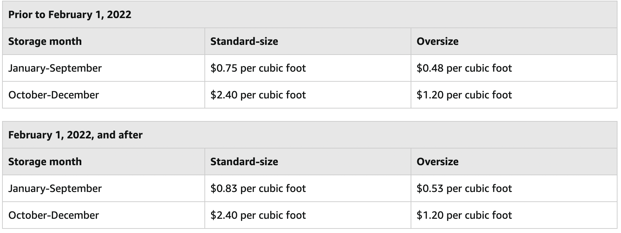Select the $0.75 per cubic foot cell

click(258, 68)
